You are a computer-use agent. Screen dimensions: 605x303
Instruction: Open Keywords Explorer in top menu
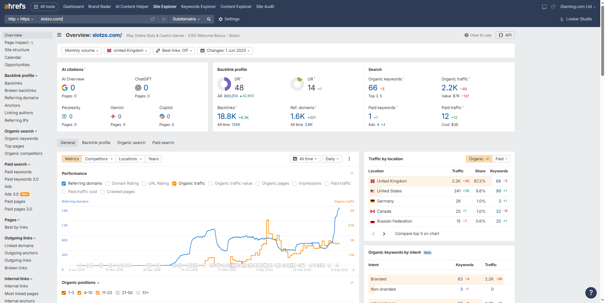point(198,6)
